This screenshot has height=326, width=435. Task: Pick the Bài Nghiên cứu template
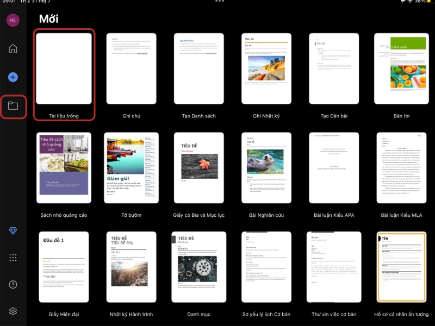coord(266,168)
